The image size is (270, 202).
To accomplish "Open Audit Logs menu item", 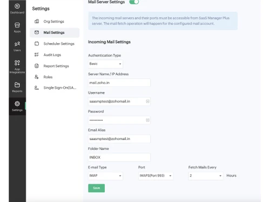I will point(55,55).
